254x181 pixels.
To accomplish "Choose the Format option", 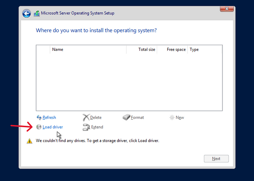I will point(137,117).
